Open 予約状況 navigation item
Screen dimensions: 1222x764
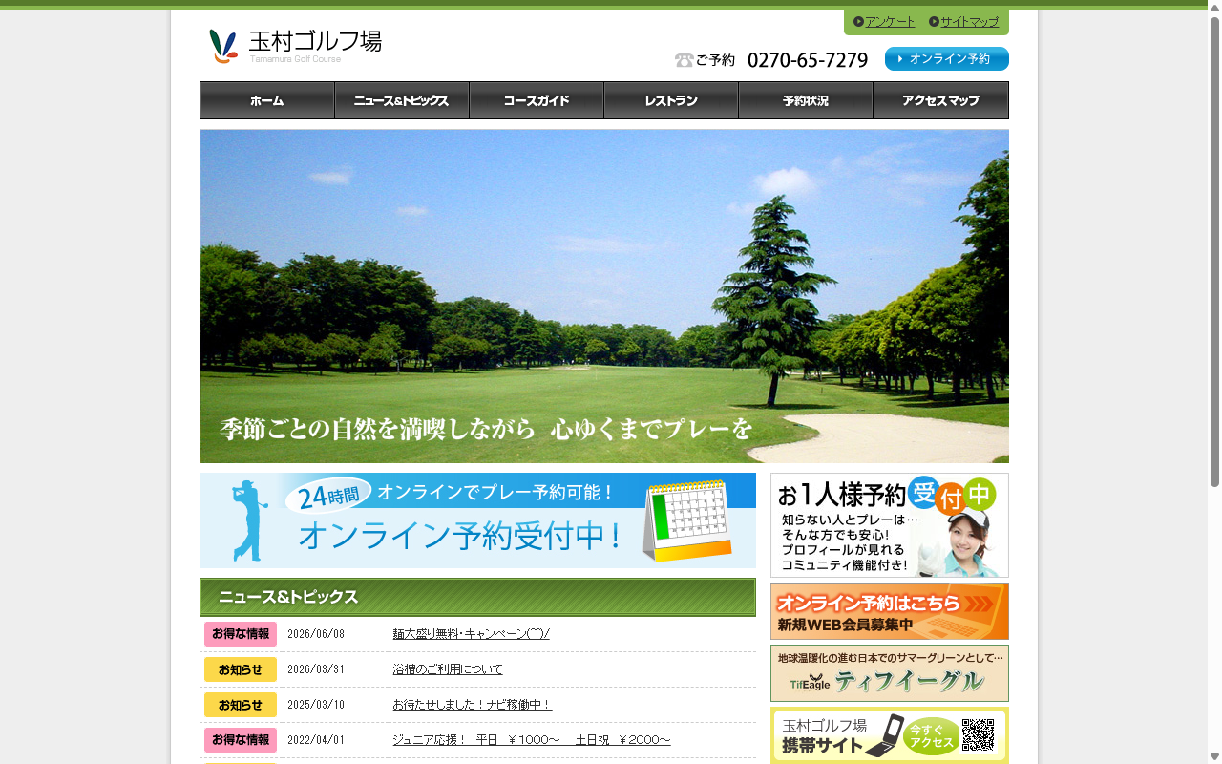806,100
